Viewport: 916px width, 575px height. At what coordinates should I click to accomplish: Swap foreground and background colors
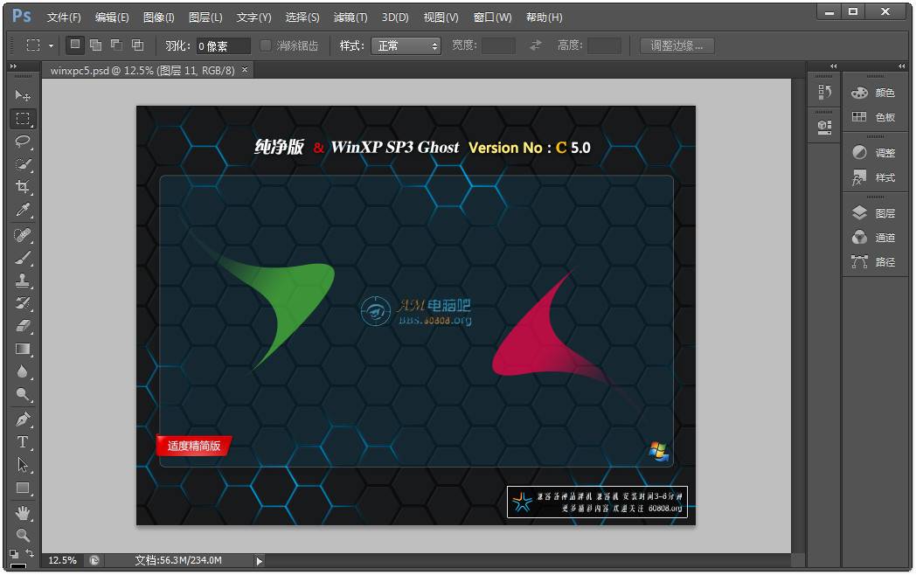tap(30, 553)
